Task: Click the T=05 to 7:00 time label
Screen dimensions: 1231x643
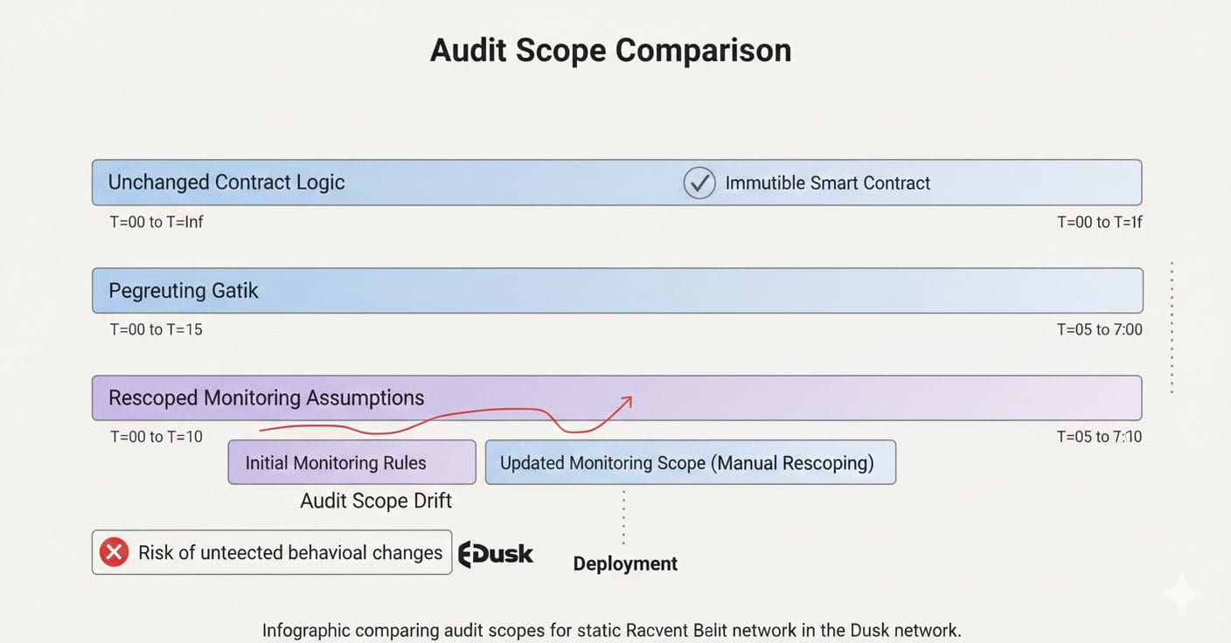Action: click(1099, 329)
